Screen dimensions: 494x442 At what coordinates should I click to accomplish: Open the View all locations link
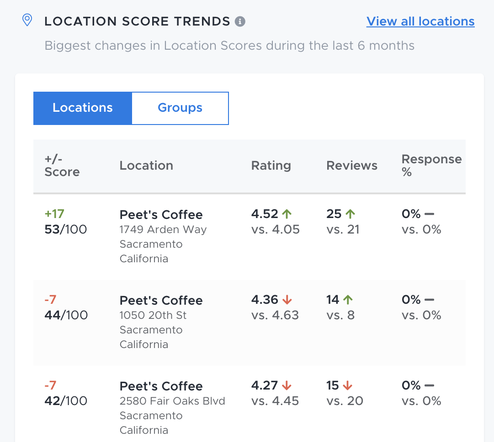point(420,21)
